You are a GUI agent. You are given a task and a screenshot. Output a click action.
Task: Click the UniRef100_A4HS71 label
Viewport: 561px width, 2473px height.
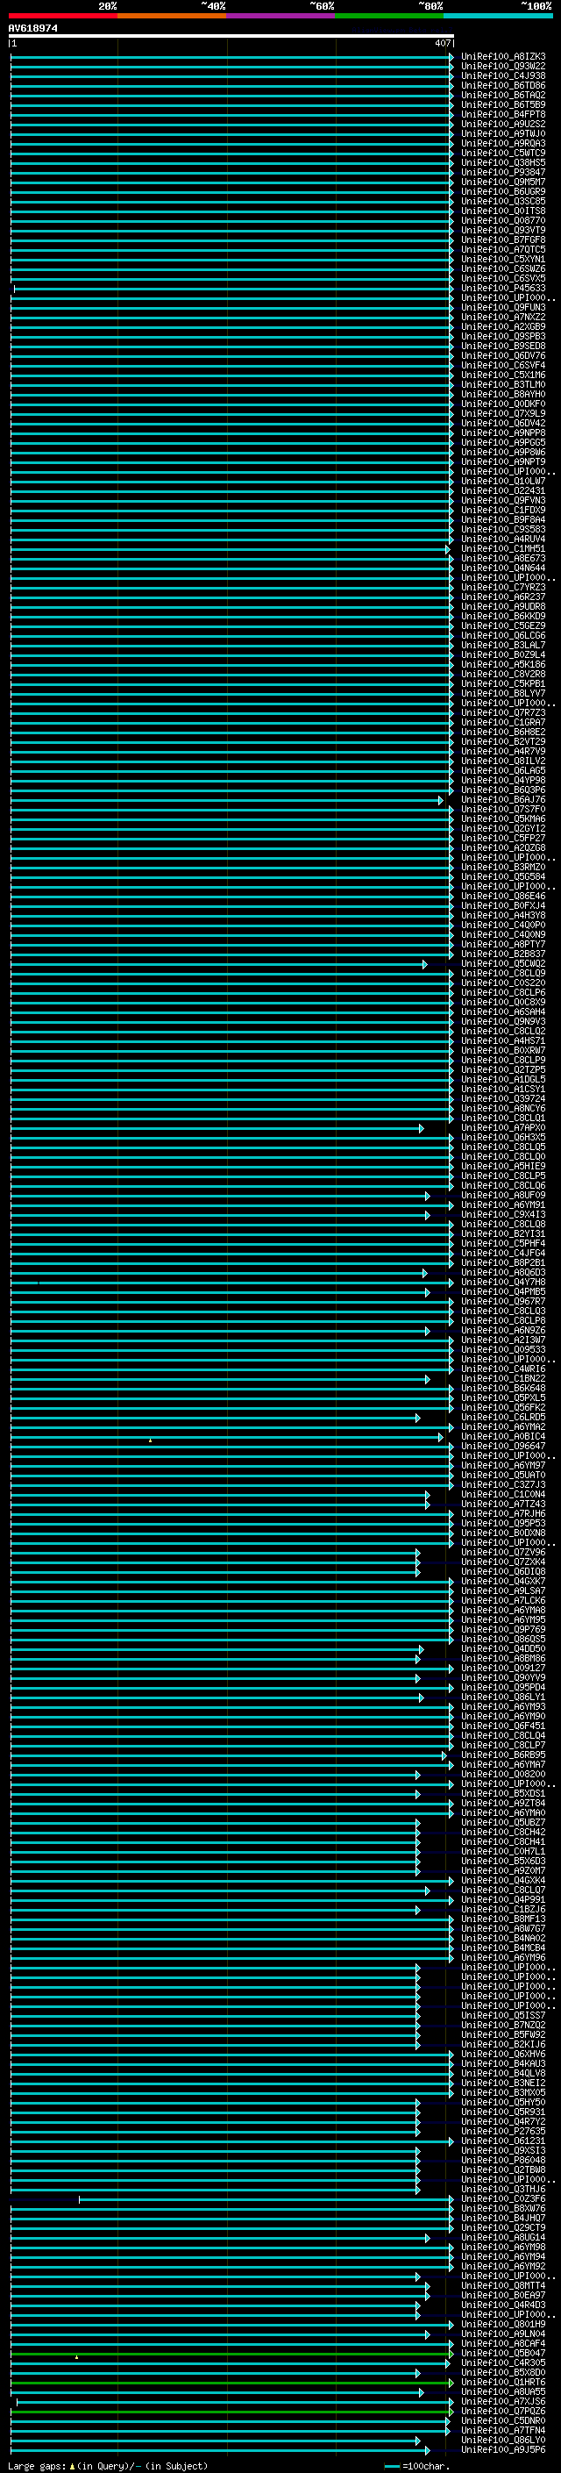503,1040
